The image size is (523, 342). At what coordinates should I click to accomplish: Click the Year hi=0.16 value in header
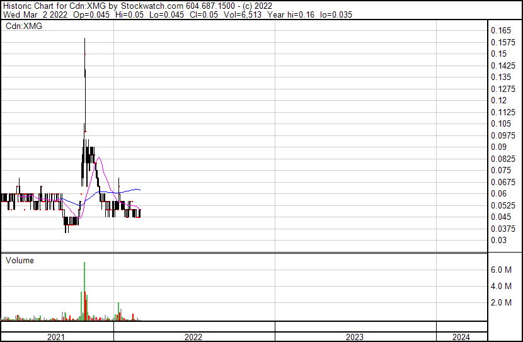[291, 14]
